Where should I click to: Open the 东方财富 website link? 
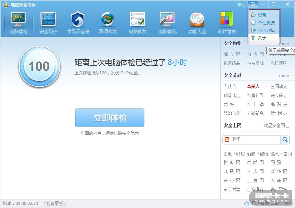point(232,189)
